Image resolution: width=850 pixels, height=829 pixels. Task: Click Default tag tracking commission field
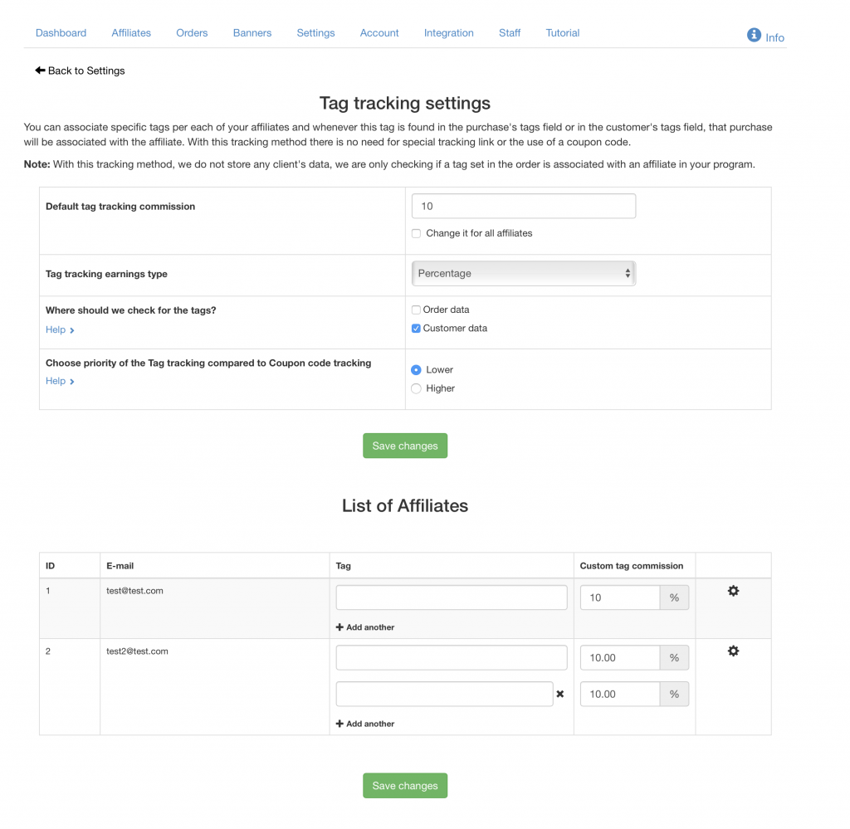(524, 207)
